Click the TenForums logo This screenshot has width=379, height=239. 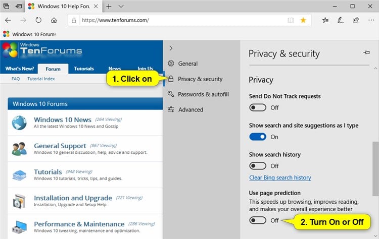tap(42, 50)
